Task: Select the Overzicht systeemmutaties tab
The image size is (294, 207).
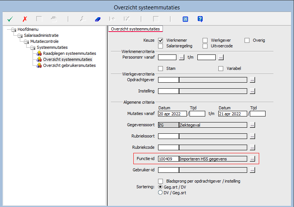Action: coord(135,29)
